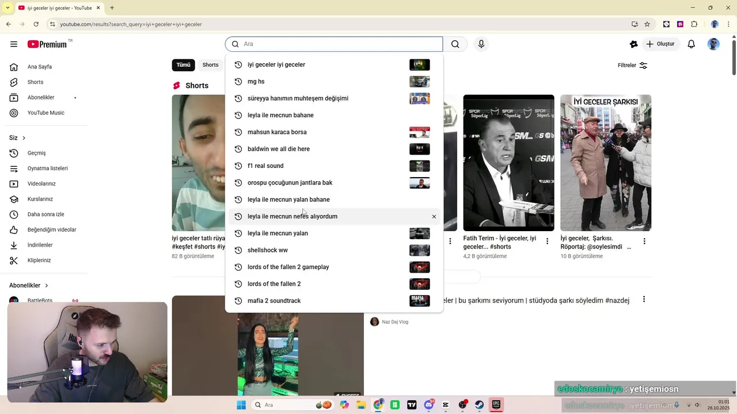The height and width of the screenshot is (414, 737).
Task: Open Klipleriniz clips page
Action: pyautogui.click(x=40, y=260)
